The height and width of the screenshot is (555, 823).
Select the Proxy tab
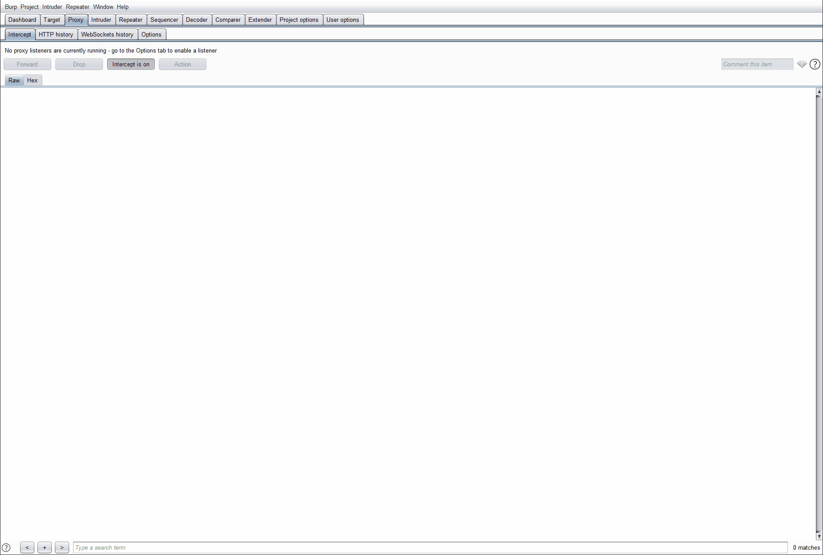[76, 20]
